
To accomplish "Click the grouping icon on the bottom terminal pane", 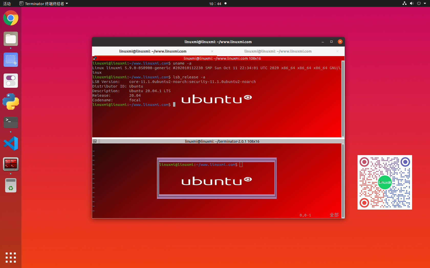I will click(x=95, y=141).
